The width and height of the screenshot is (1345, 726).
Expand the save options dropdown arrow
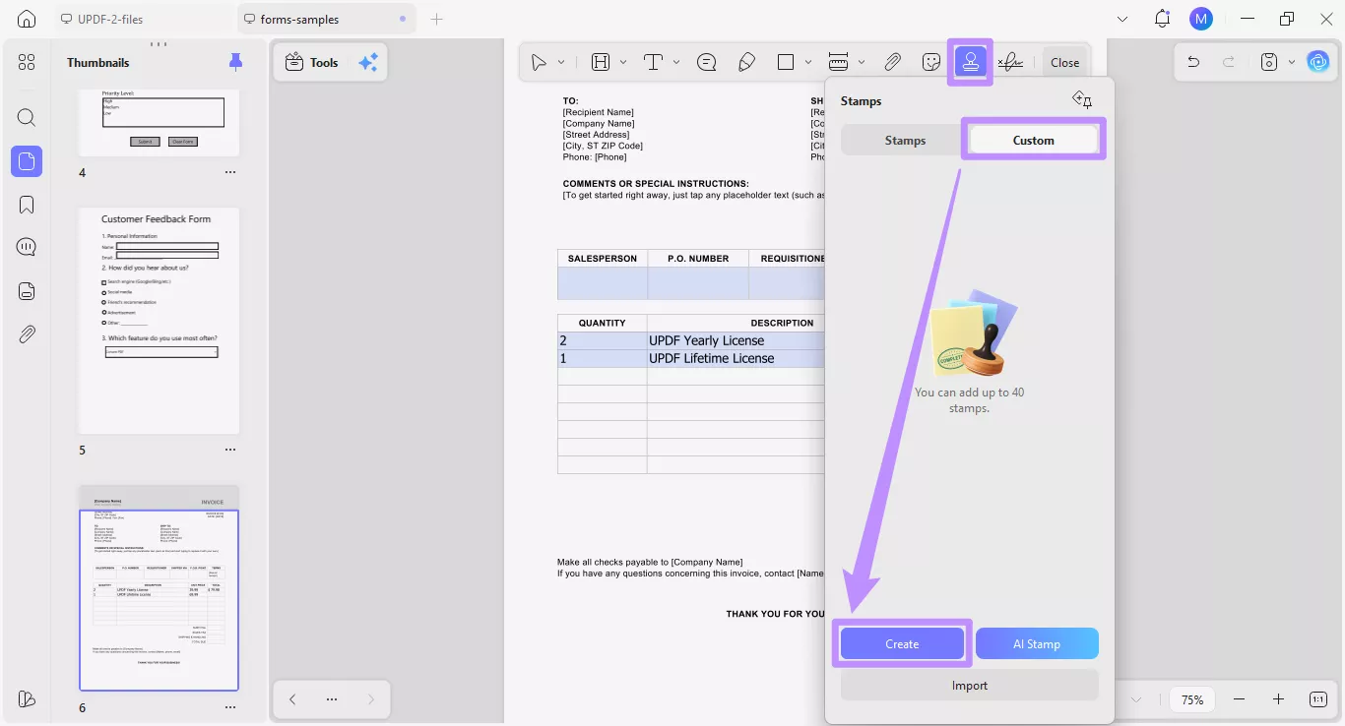point(1292,62)
